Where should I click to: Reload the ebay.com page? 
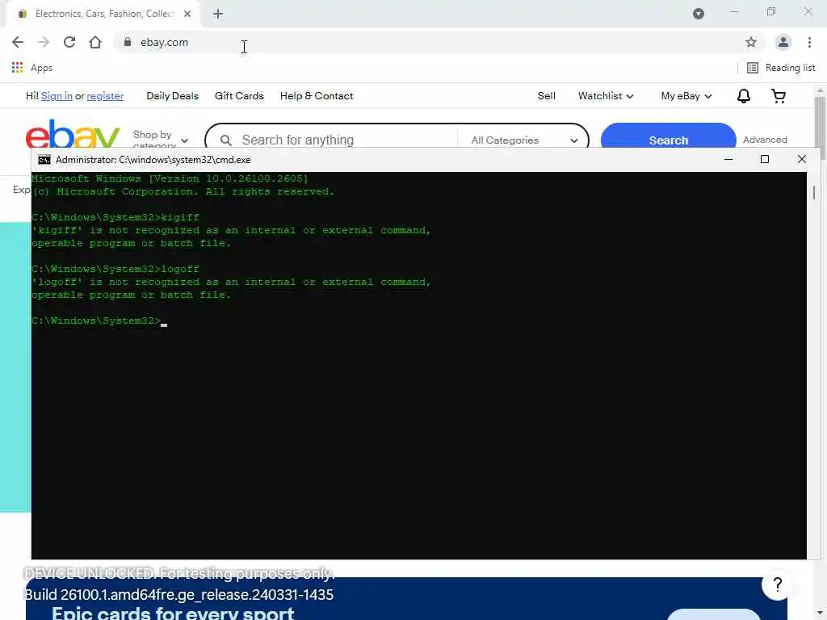pyautogui.click(x=69, y=42)
